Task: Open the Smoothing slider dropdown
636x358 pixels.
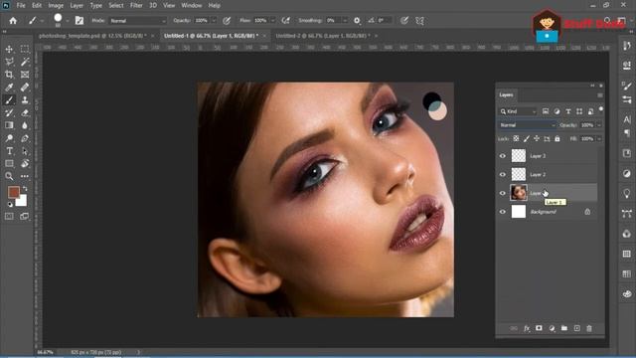Action: [345, 21]
